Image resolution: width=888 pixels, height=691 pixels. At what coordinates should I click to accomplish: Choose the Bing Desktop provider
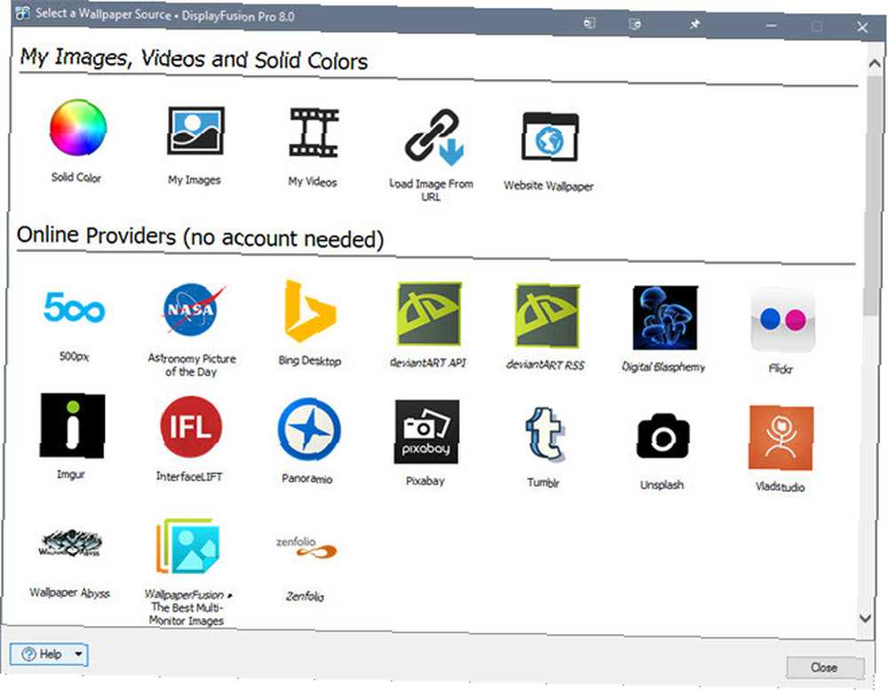(310, 311)
